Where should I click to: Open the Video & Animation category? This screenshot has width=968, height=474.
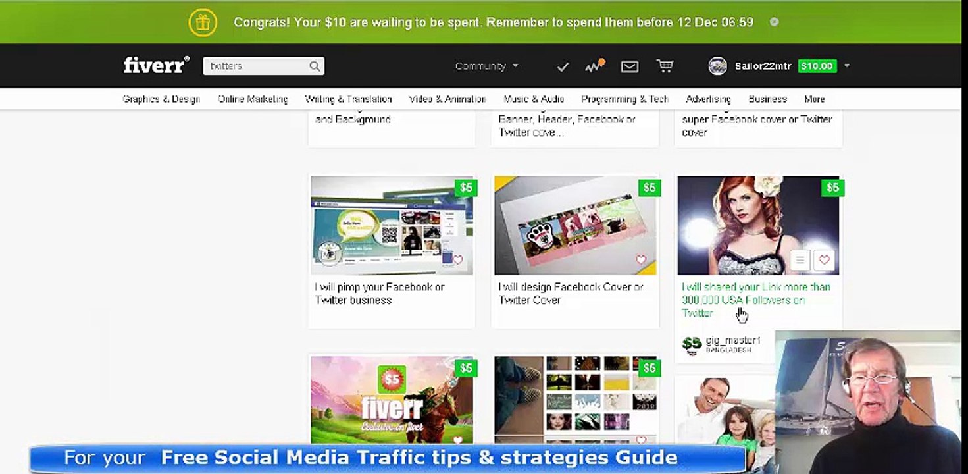click(x=447, y=99)
